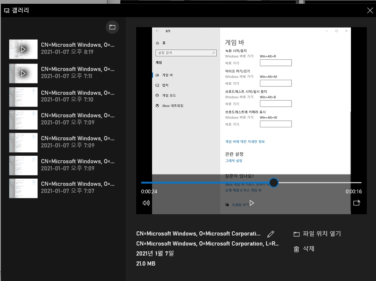
Task: Play the clip dated 오후 7:11
Action: [x=23, y=73]
